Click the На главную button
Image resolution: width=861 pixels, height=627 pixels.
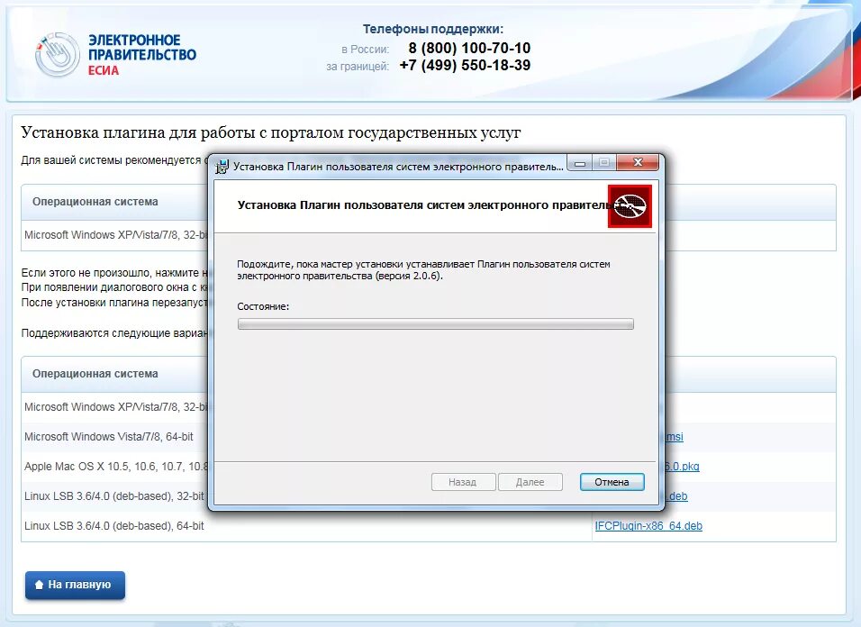click(75, 585)
